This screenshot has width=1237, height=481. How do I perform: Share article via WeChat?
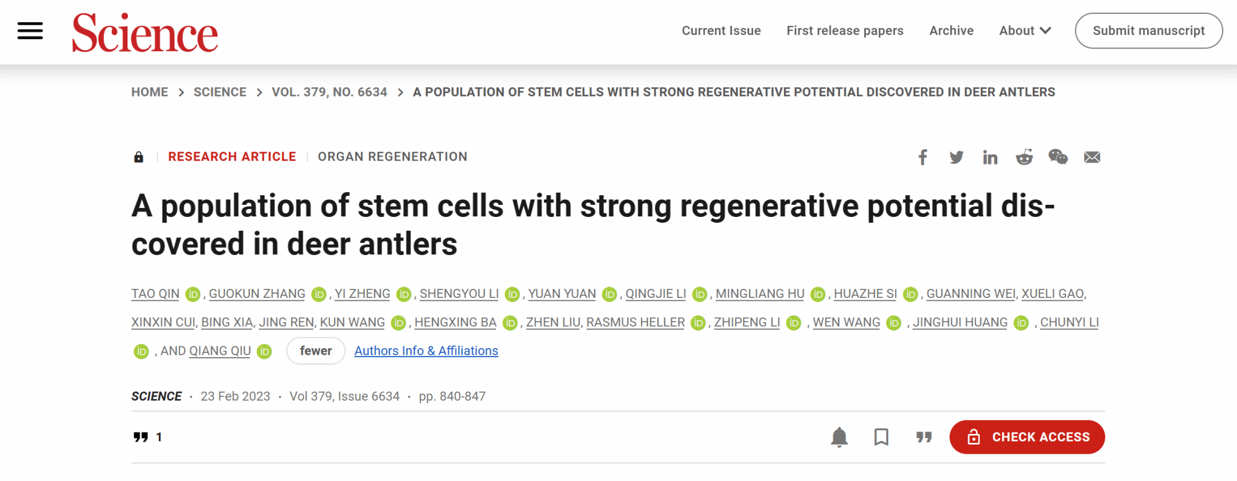(1058, 158)
